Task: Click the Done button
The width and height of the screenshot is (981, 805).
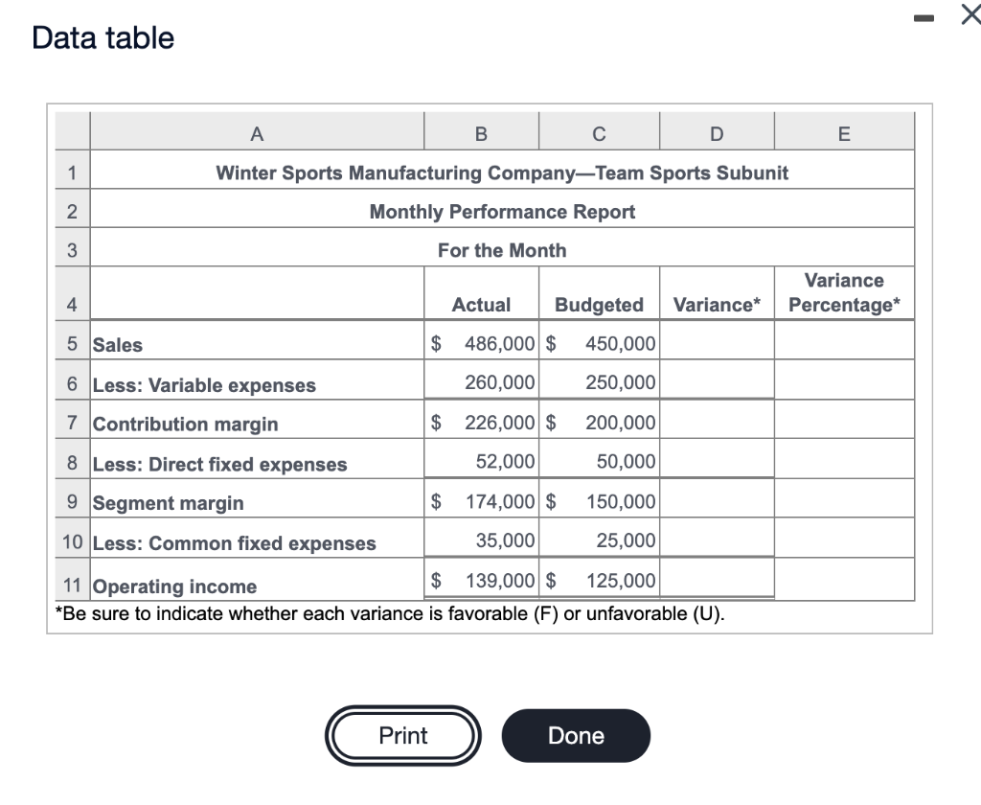Action: click(575, 735)
